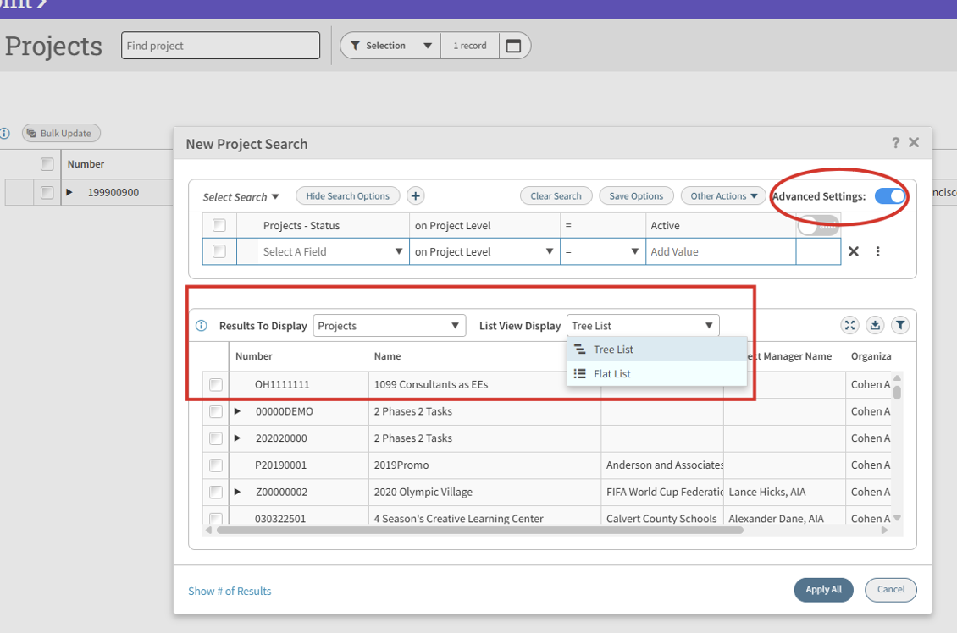Viewport: 957px width, 633px height.
Task: Check the Z00000002 row checkbox
Action: click(x=215, y=493)
